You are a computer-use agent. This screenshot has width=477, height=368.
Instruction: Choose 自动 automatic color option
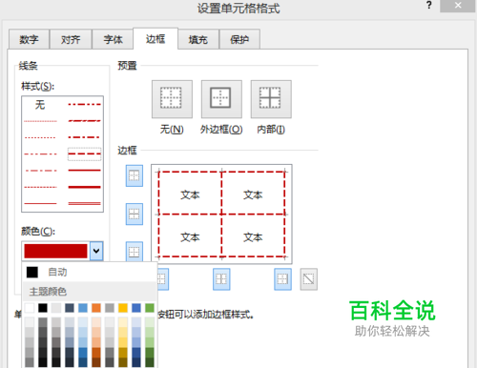[90, 272]
